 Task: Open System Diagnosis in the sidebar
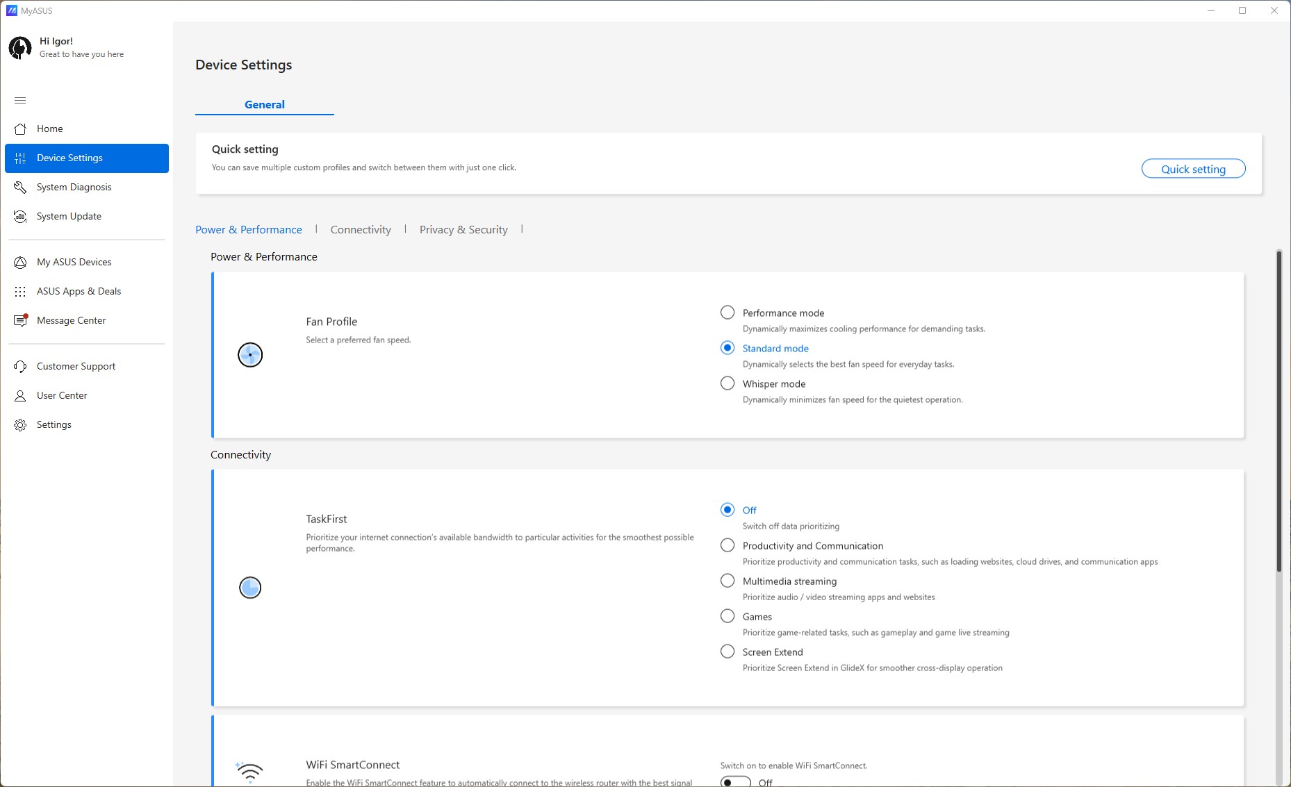pos(87,188)
